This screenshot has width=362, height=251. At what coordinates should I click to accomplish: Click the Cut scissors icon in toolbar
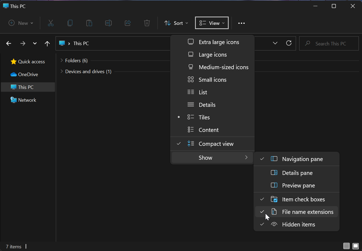tap(51, 23)
